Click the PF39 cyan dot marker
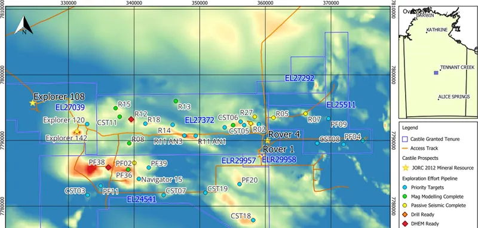 tap(149, 168)
